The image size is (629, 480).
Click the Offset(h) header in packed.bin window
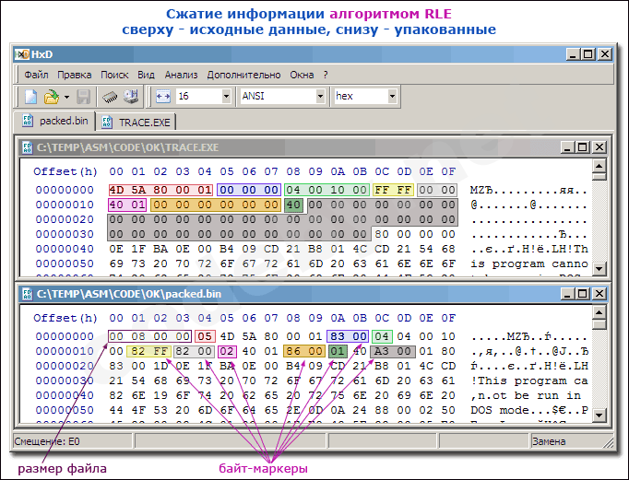click(65, 318)
